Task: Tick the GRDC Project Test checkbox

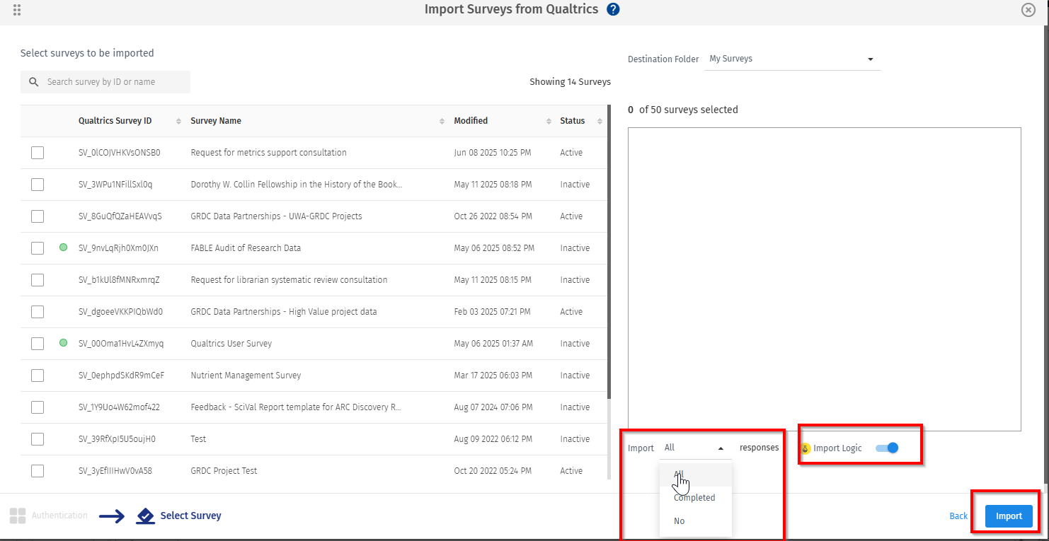Action: pyautogui.click(x=38, y=471)
